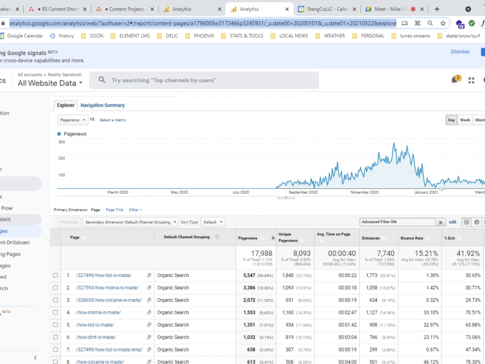Open /327593/how-mdma-is-made/ external link icon

coord(149,287)
